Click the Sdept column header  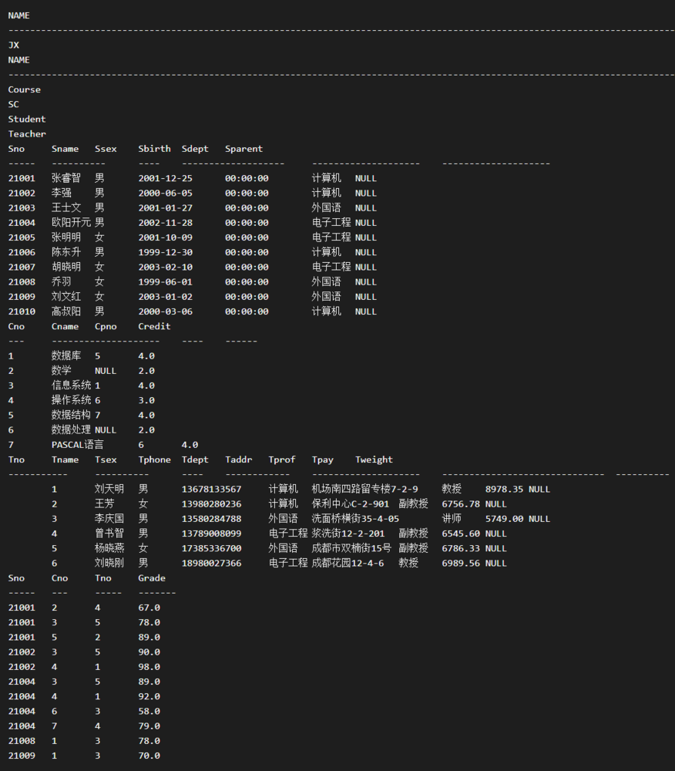click(195, 149)
